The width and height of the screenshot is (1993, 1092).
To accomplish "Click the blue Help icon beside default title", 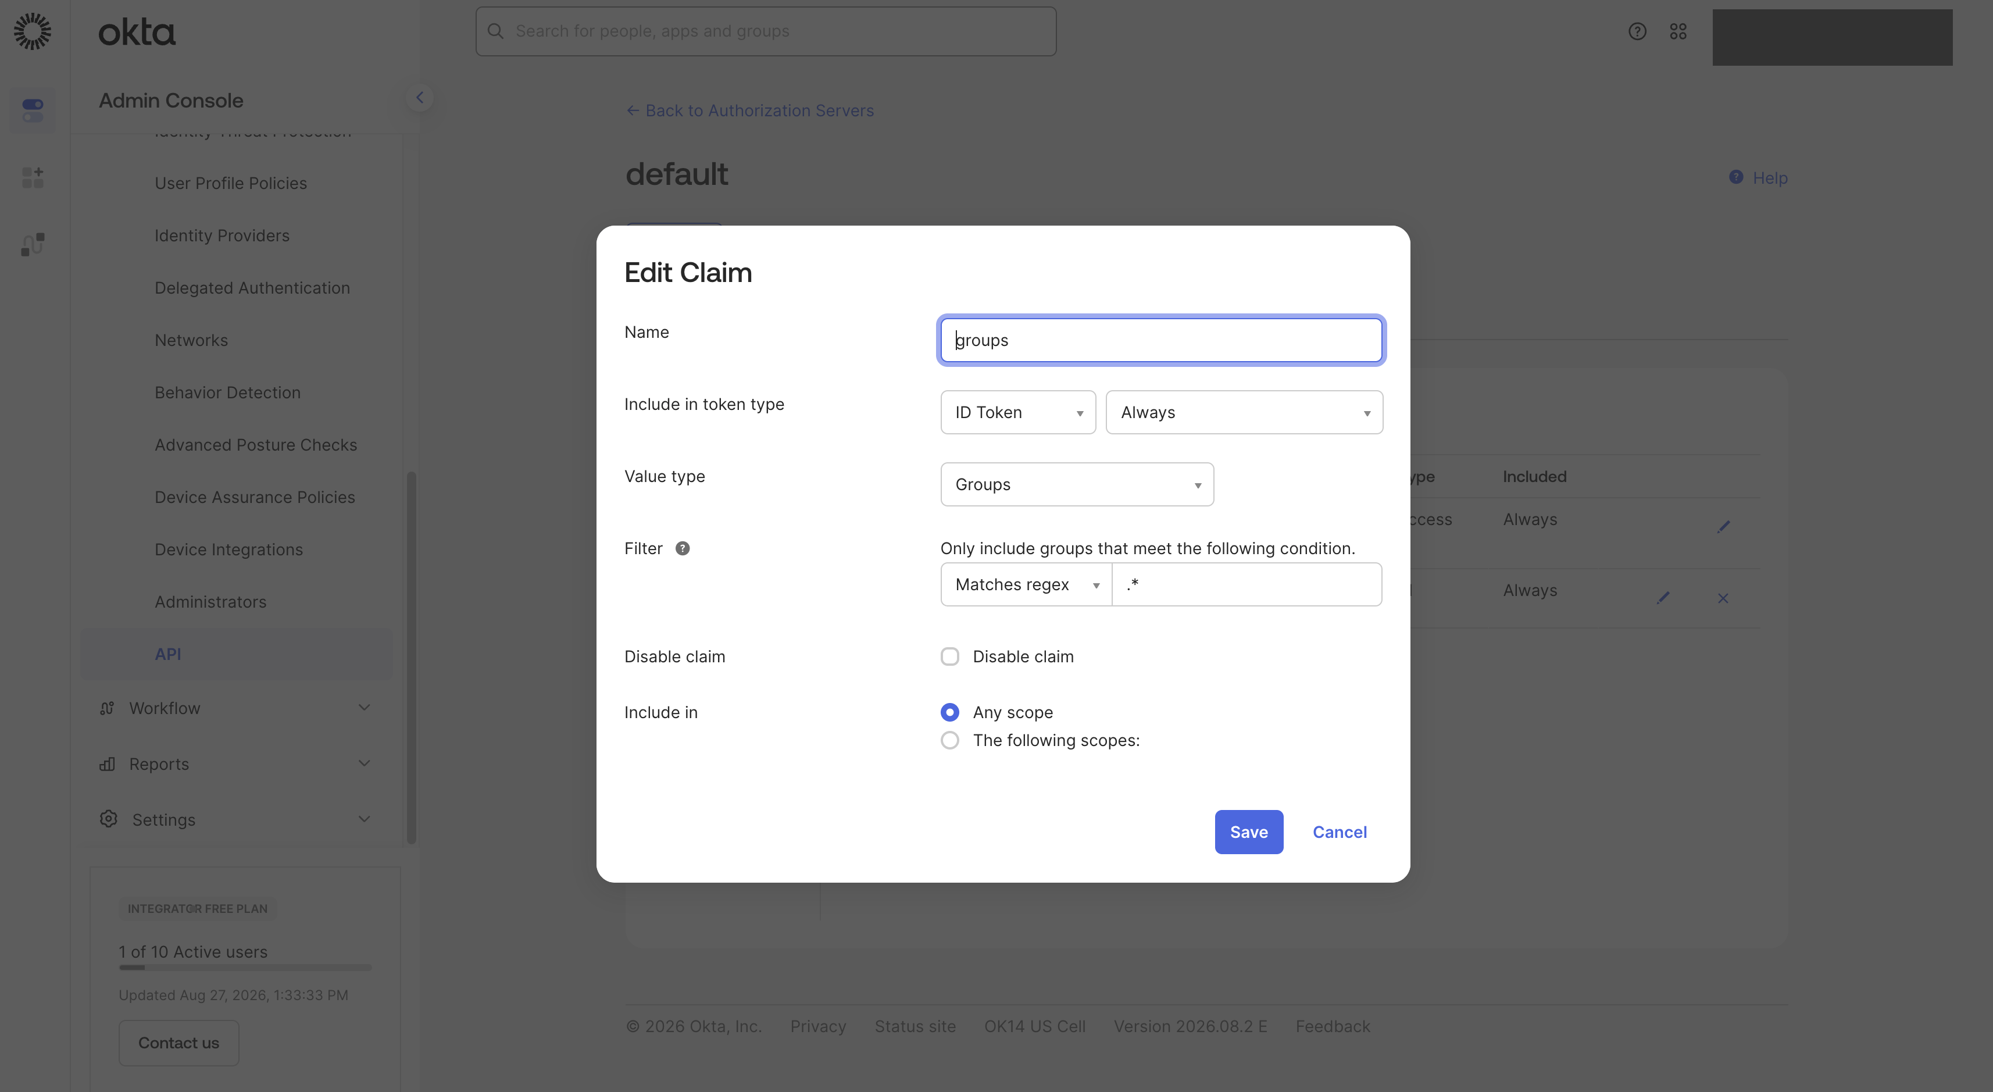I will [1736, 177].
